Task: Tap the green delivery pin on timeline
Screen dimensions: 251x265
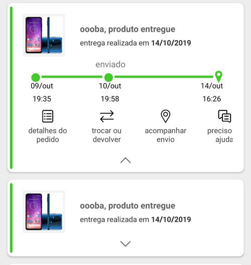Action: tap(218, 76)
